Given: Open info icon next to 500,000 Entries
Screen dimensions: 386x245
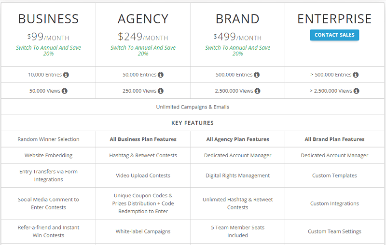Looking at the screenshot, I should coord(257,75).
